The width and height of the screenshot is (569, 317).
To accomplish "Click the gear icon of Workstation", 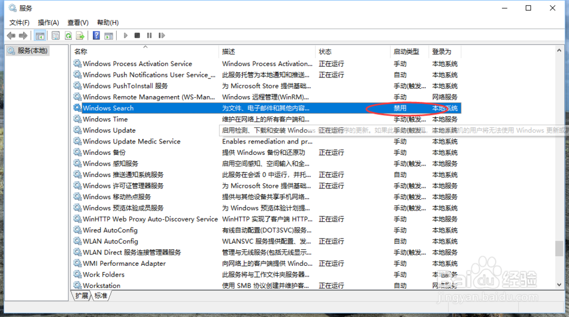I will (x=77, y=285).
